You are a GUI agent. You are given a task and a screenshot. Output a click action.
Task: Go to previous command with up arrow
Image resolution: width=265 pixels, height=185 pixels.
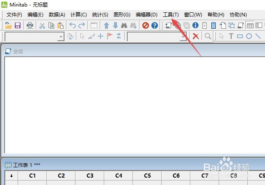coord(106,25)
